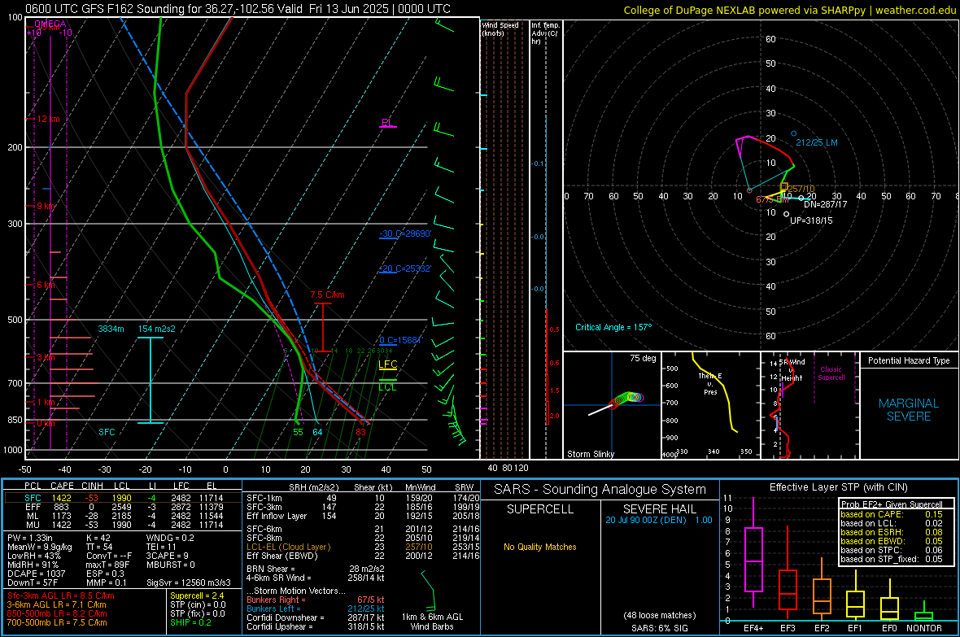Select the 154 m2s2 helicity label
Viewport: 960px width, 637px height.
[157, 329]
